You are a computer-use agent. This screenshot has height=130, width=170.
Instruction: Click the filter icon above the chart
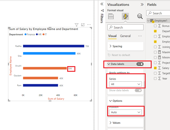pyautogui.click(x=76, y=25)
